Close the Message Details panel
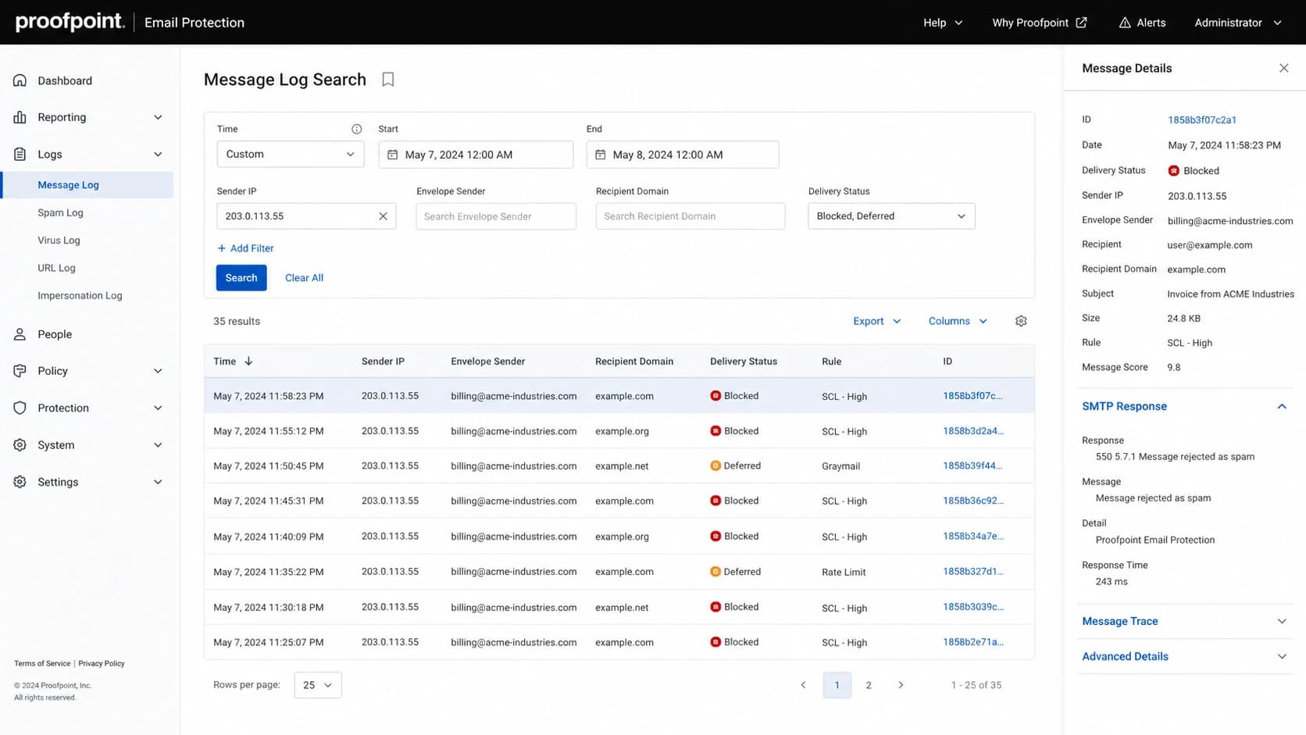Viewport: 1306px width, 735px height. pos(1284,68)
